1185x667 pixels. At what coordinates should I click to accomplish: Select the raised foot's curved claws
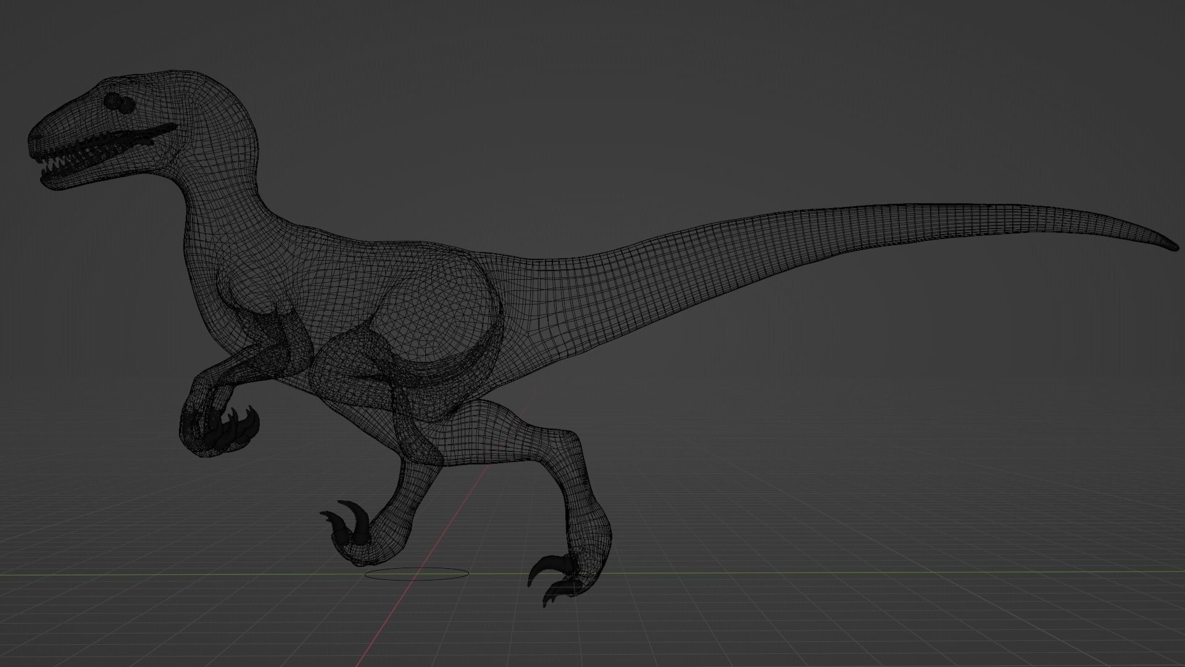[x=347, y=523]
